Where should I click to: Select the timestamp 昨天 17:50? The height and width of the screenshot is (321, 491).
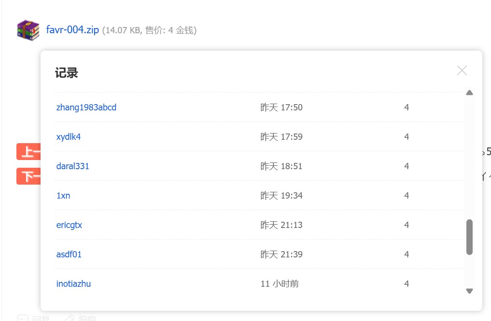tap(281, 107)
